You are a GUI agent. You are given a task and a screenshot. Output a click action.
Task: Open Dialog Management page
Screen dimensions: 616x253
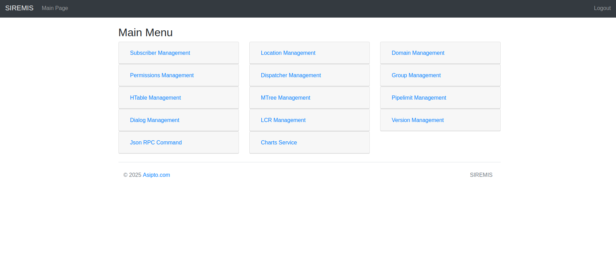pos(155,120)
